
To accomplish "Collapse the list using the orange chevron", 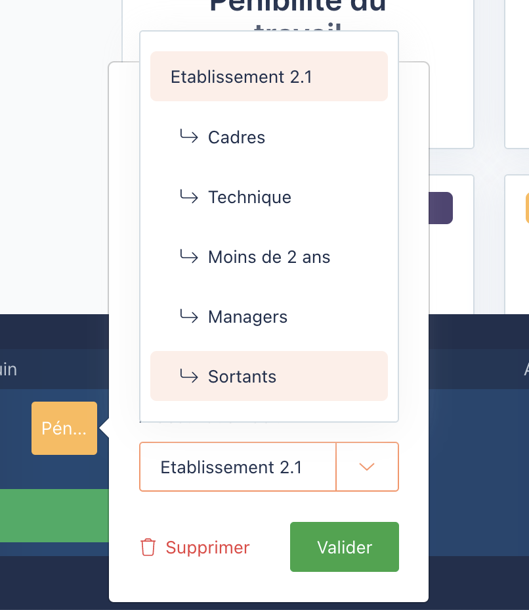I will 367,467.
